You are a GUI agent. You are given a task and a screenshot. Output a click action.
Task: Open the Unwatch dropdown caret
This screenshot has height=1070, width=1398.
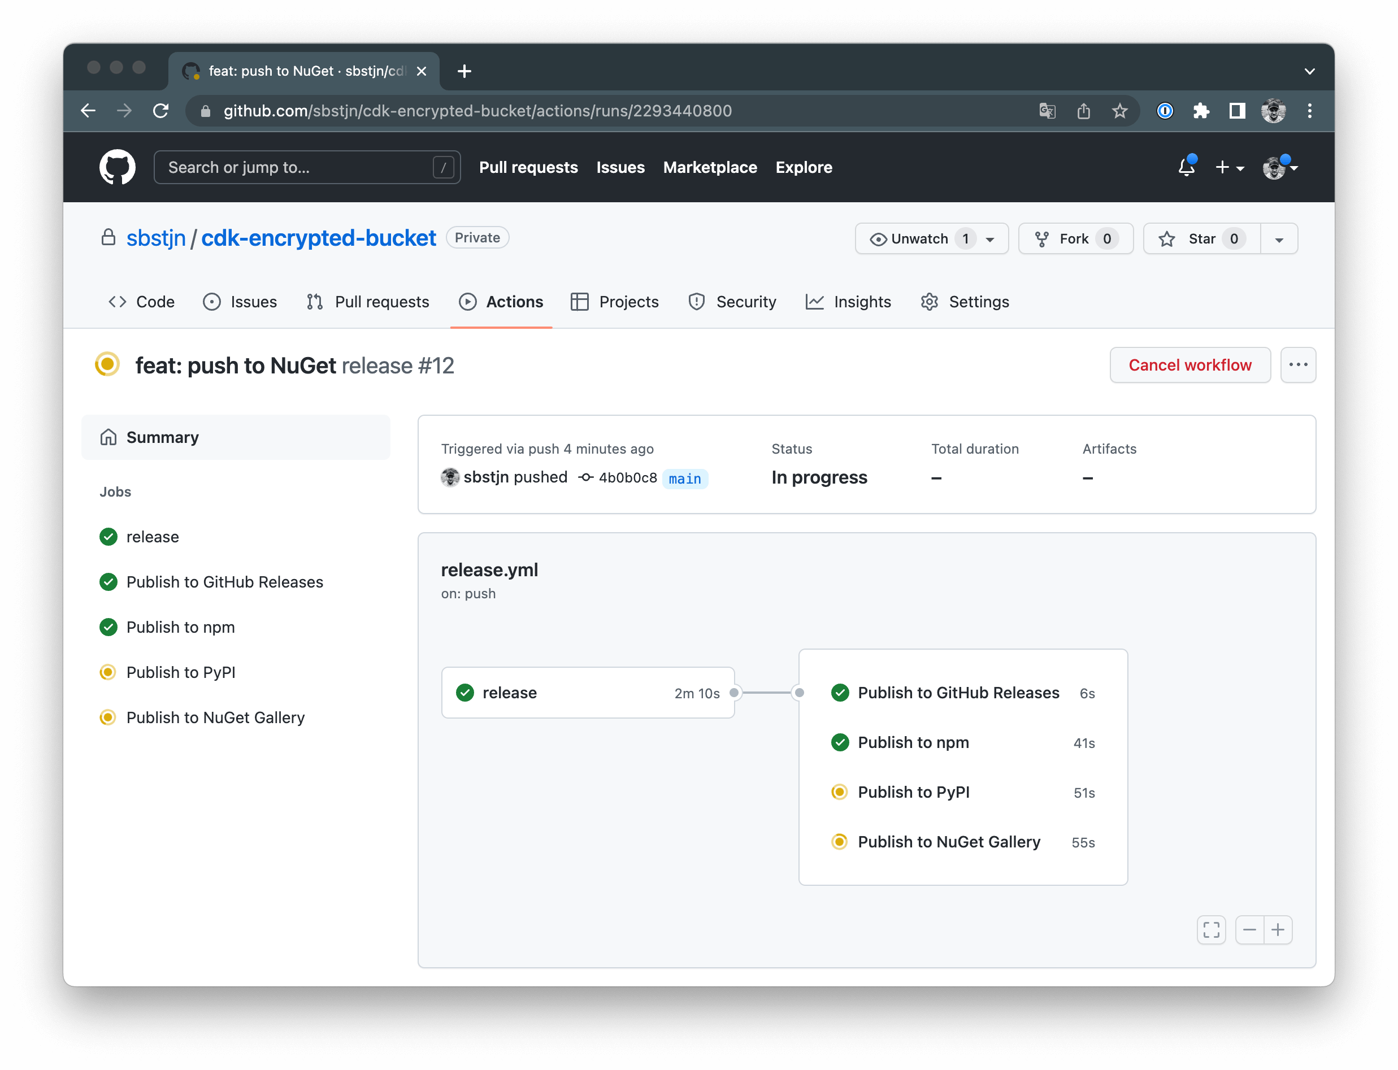(988, 239)
